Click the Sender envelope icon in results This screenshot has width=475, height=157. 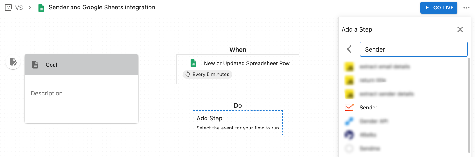pyautogui.click(x=349, y=108)
